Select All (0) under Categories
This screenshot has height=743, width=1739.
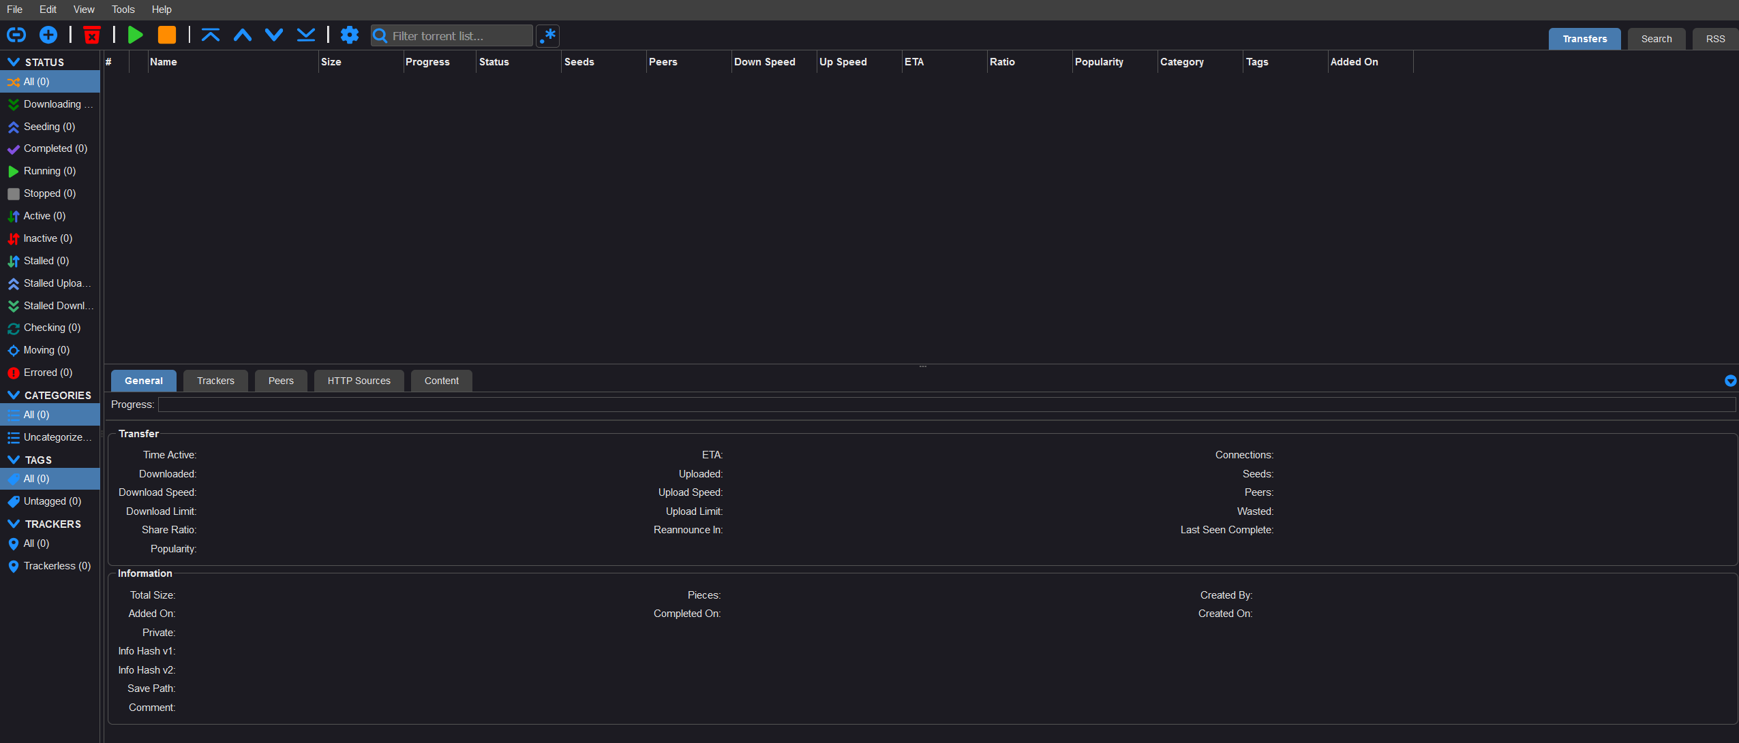[50, 415]
